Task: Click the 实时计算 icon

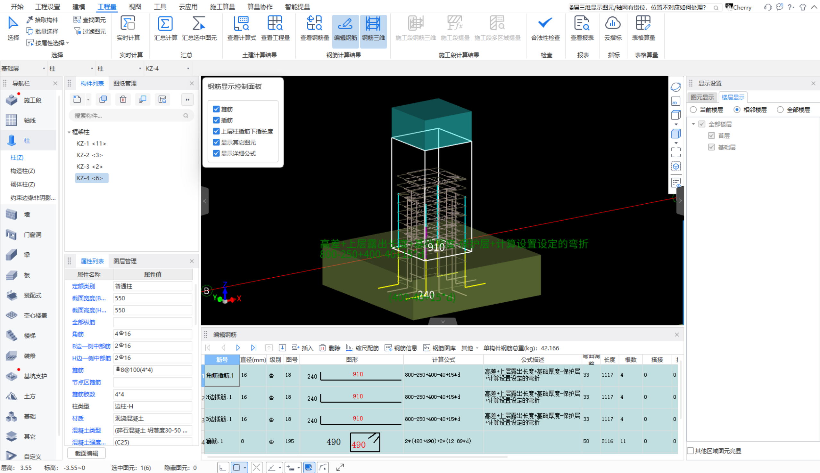Action: click(128, 24)
